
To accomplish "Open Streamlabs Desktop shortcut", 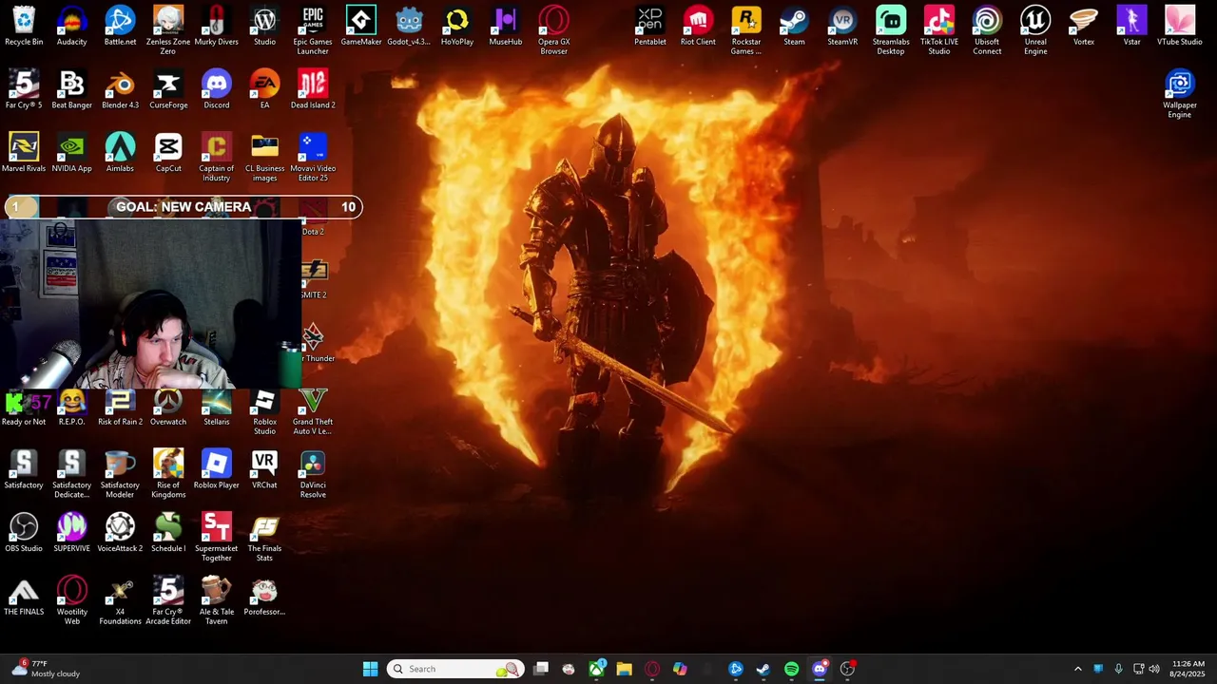I will tap(891, 30).
